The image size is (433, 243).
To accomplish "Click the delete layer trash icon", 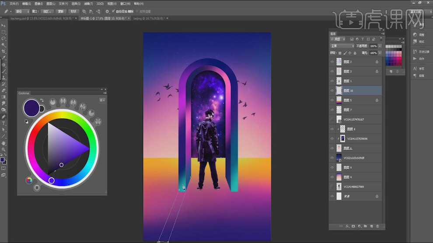I will tap(377, 226).
